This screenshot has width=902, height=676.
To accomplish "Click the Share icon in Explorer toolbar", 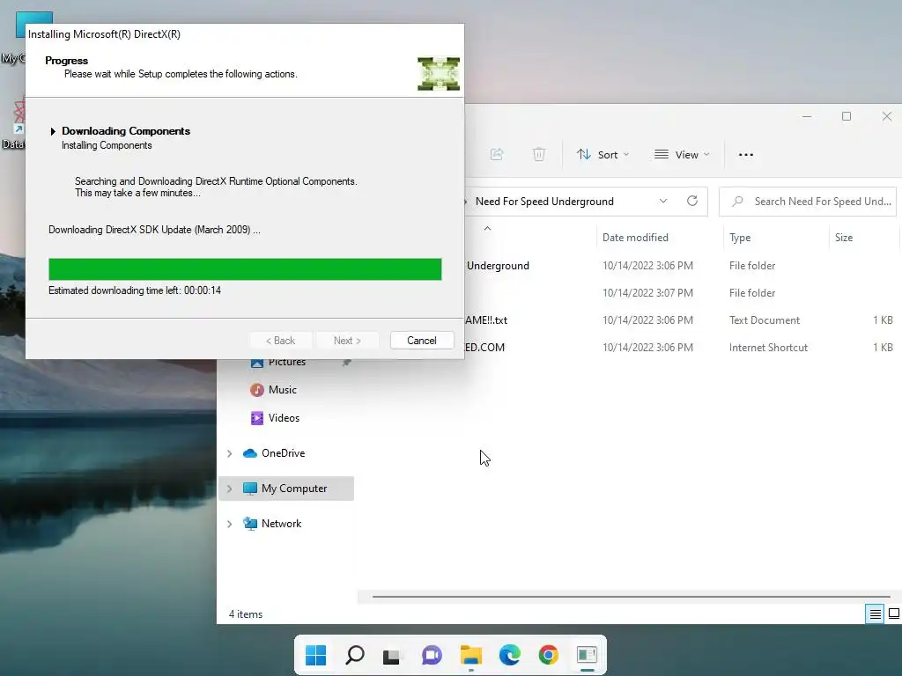I will [x=497, y=154].
